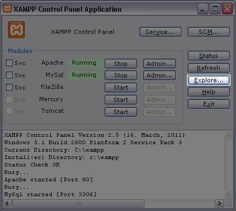Open Explore... to browse the xampp folder
This screenshot has width=236, height=211.
coord(208,80)
